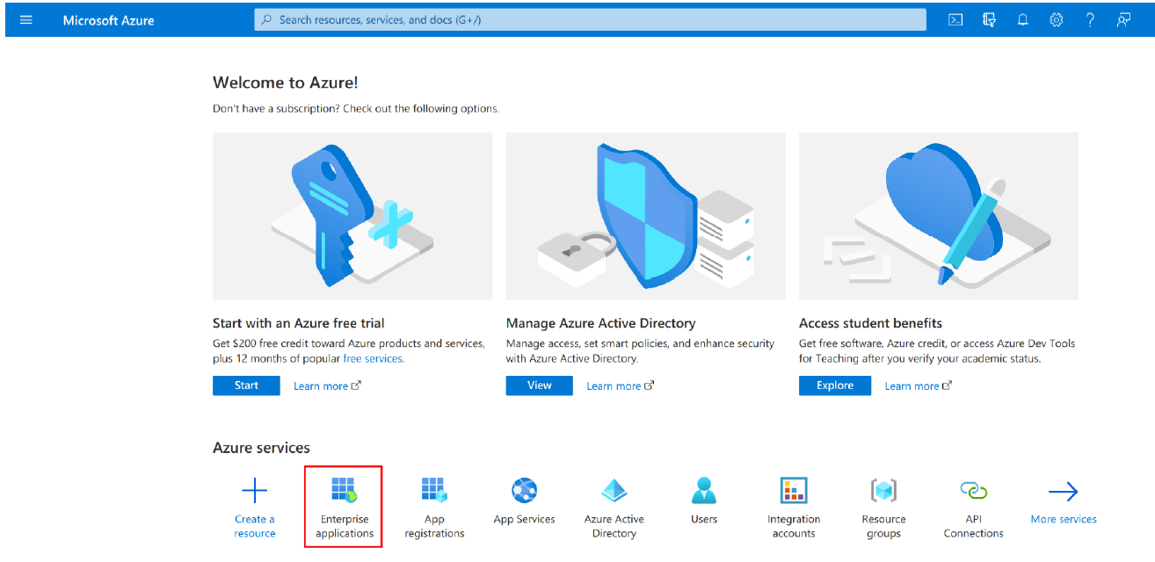The image size is (1155, 562).
Task: Click the Welcome to Azure! heading
Action: click(x=286, y=83)
